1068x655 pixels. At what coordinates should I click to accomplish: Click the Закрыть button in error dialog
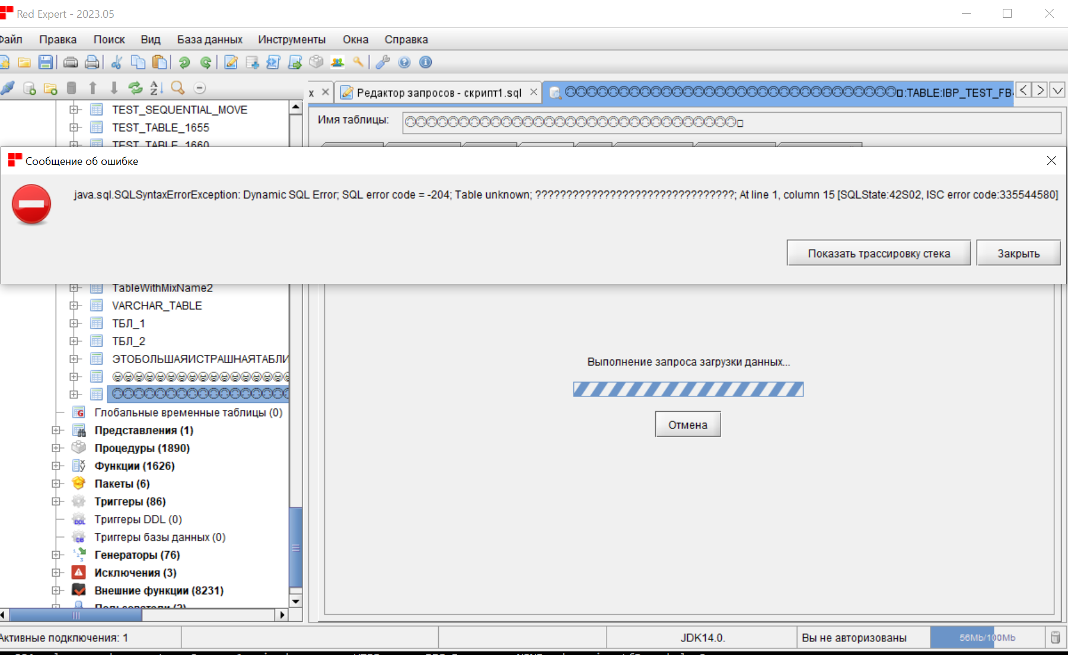(1018, 253)
